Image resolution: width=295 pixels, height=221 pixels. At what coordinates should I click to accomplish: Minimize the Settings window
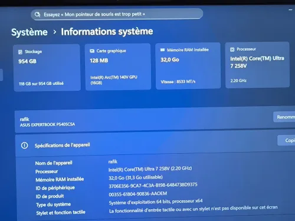point(290,9)
